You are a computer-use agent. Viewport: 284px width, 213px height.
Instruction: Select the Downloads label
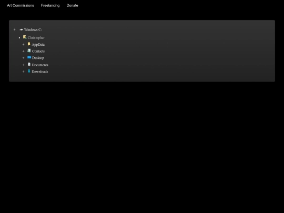point(40,72)
